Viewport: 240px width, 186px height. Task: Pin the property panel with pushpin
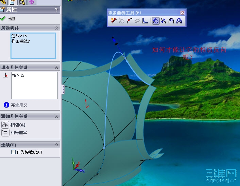tap(12, 18)
